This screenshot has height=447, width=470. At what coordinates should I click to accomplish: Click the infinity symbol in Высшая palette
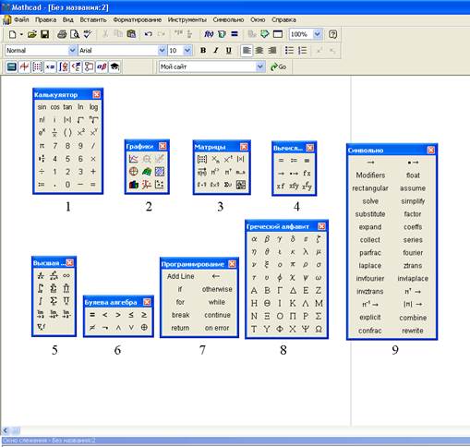66,275
